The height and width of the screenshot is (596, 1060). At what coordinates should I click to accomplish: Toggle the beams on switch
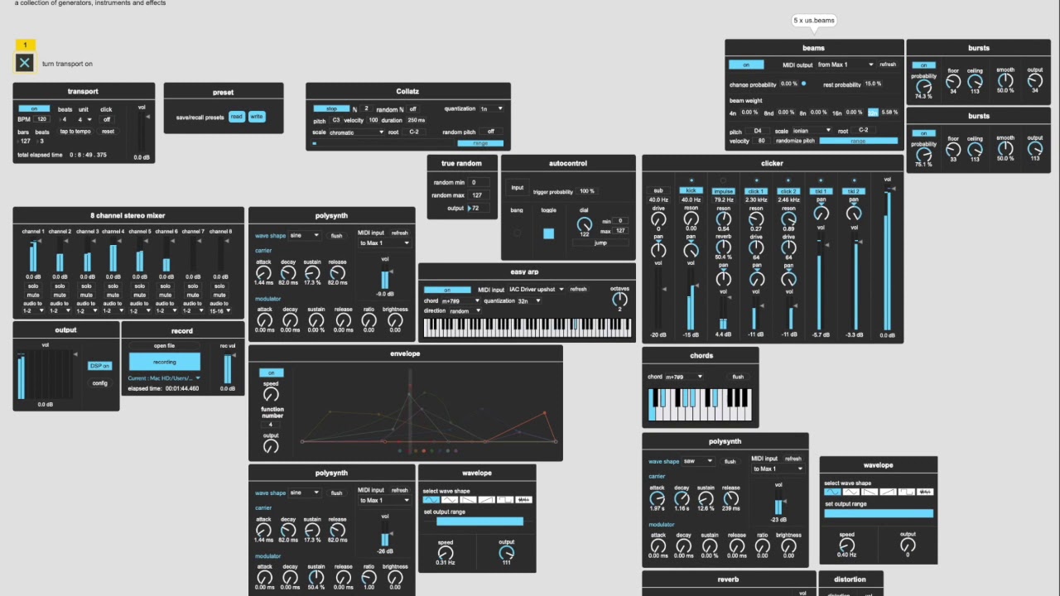[x=746, y=65]
